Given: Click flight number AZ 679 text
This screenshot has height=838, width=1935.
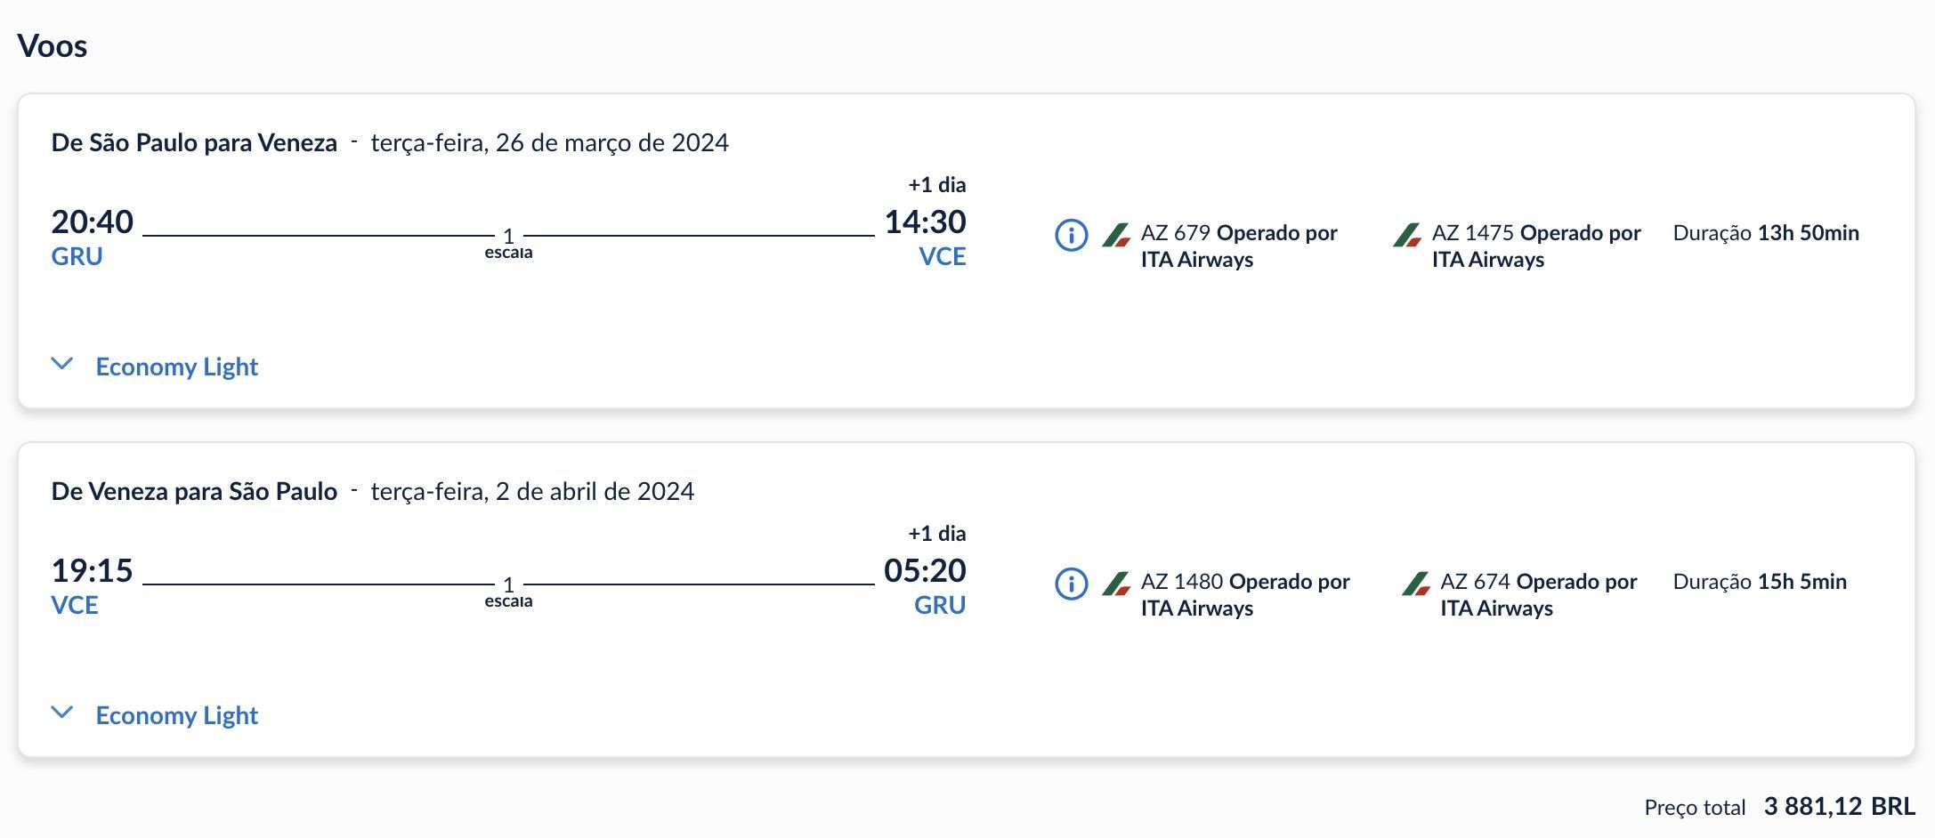Looking at the screenshot, I should coord(1176,233).
